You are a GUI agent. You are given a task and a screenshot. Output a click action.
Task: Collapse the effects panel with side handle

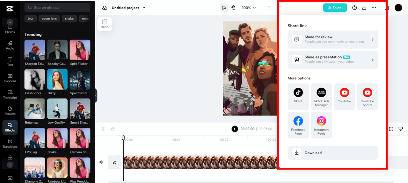[x=96, y=95]
